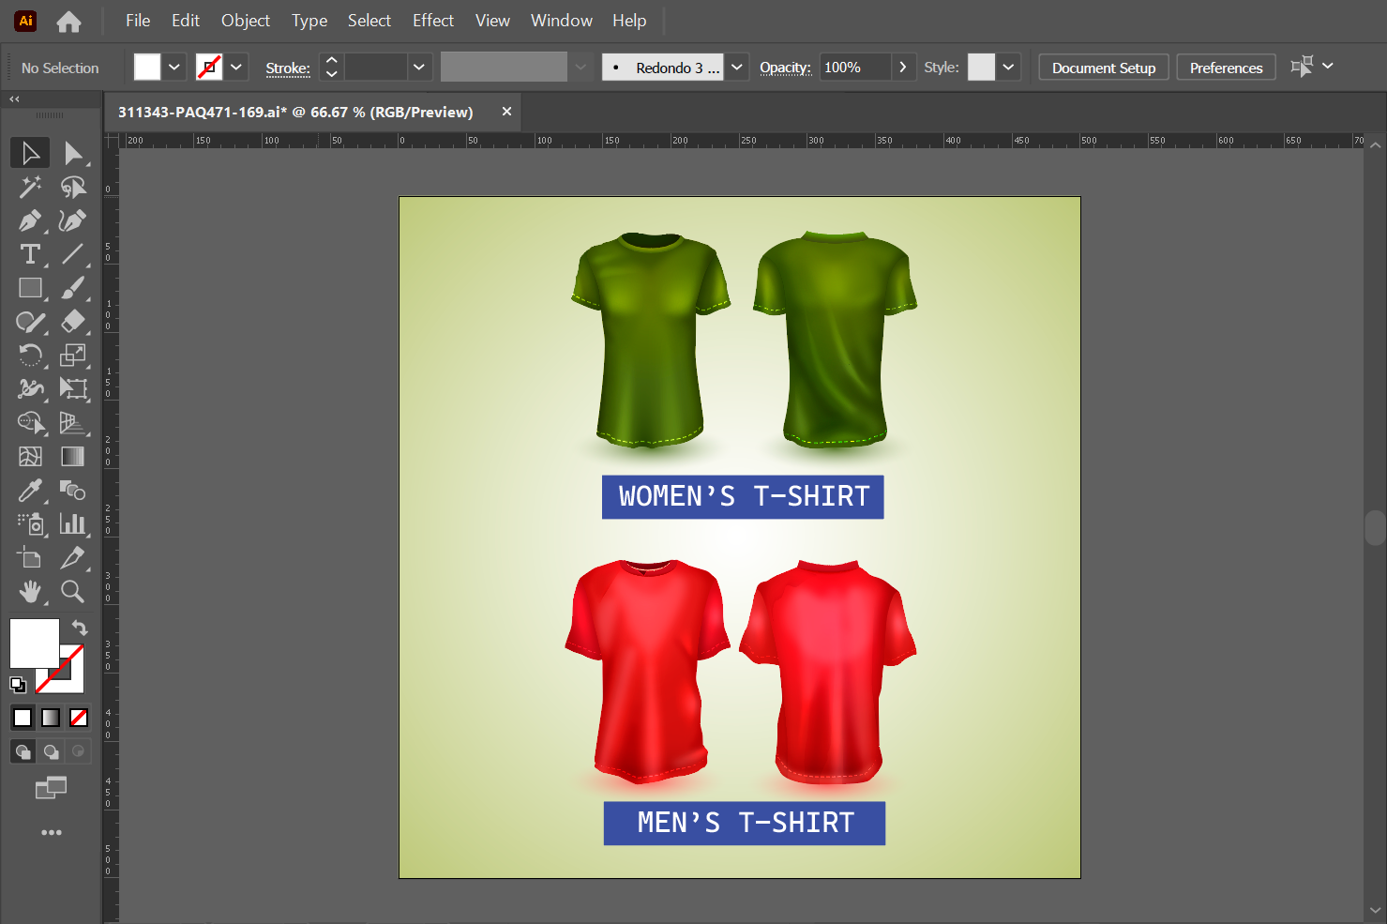The width and height of the screenshot is (1387, 924).
Task: Expand Redondo brush definition dropdown
Action: (x=737, y=68)
